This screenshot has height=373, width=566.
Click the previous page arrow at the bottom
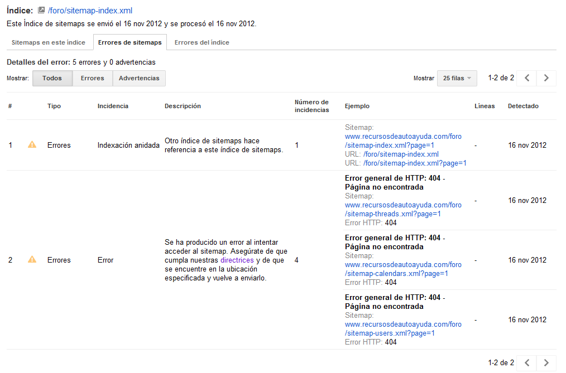[526, 363]
